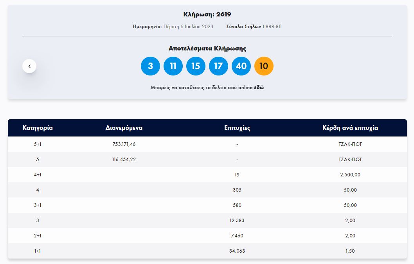Go to the previous draw with the left arrow

29,66
